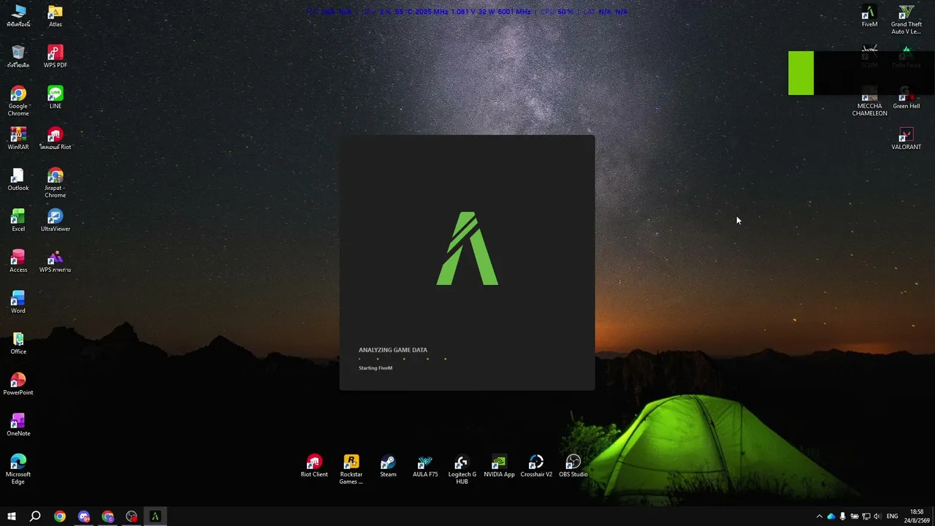The width and height of the screenshot is (935, 526).
Task: Switch to Chrome profile window on taskbar
Action: [x=108, y=517]
